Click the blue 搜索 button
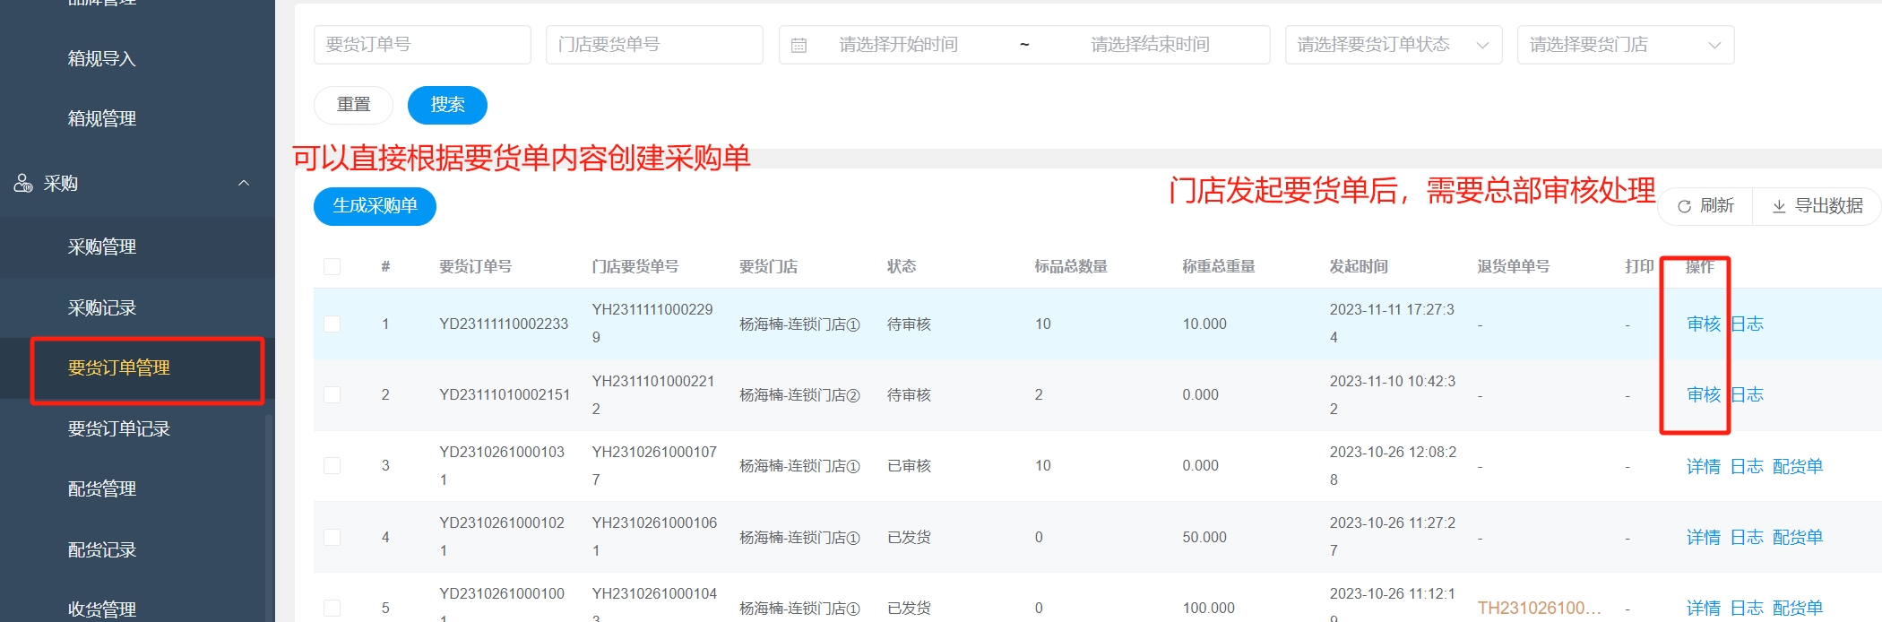The width and height of the screenshot is (1882, 622). coord(447,105)
